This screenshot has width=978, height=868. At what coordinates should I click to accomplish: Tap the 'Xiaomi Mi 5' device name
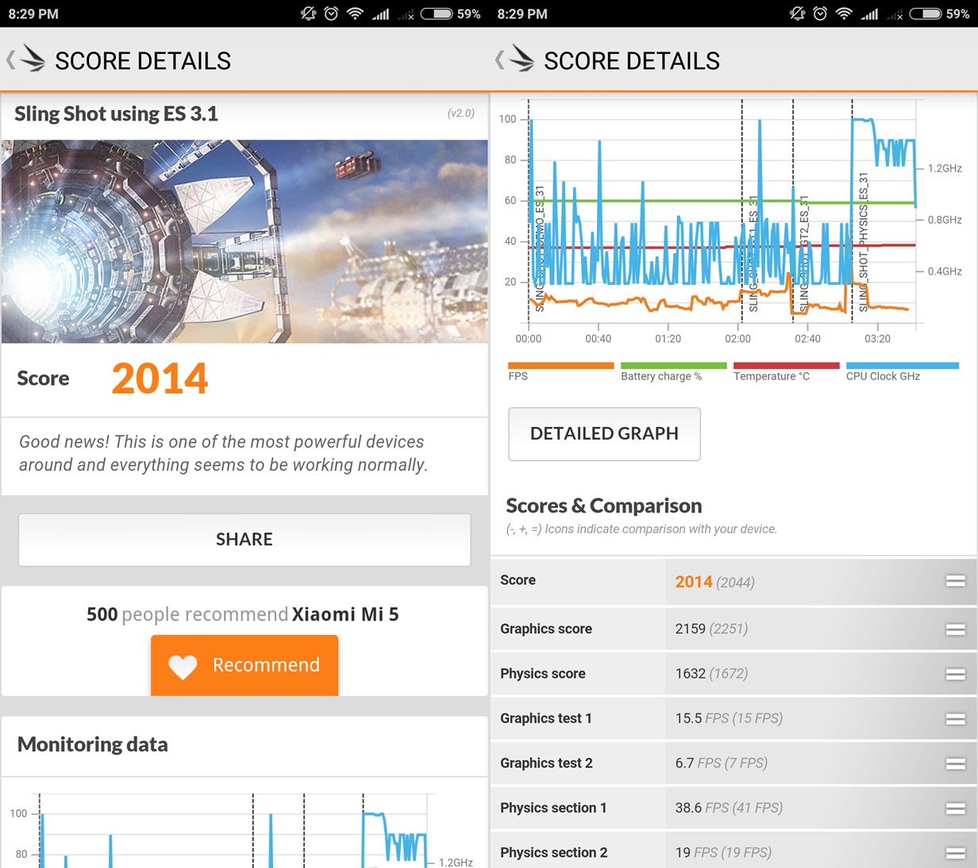(x=345, y=614)
